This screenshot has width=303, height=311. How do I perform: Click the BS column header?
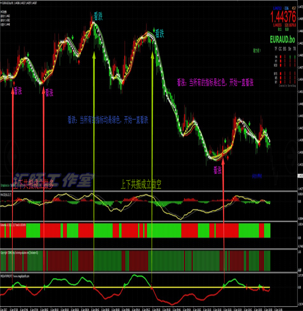(x=285, y=49)
